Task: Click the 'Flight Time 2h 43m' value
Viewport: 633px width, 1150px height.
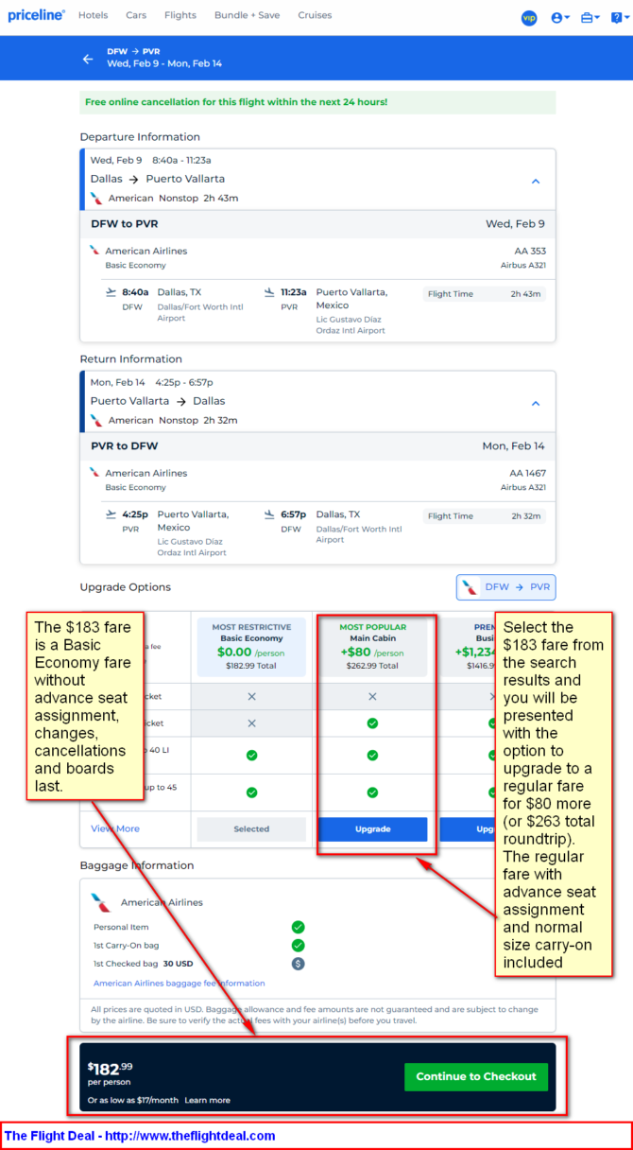Action: (526, 294)
